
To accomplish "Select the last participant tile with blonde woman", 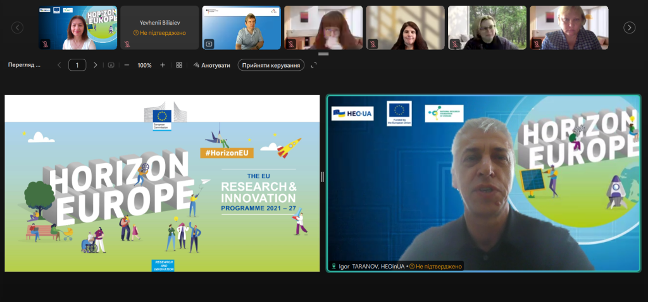I will click(569, 28).
